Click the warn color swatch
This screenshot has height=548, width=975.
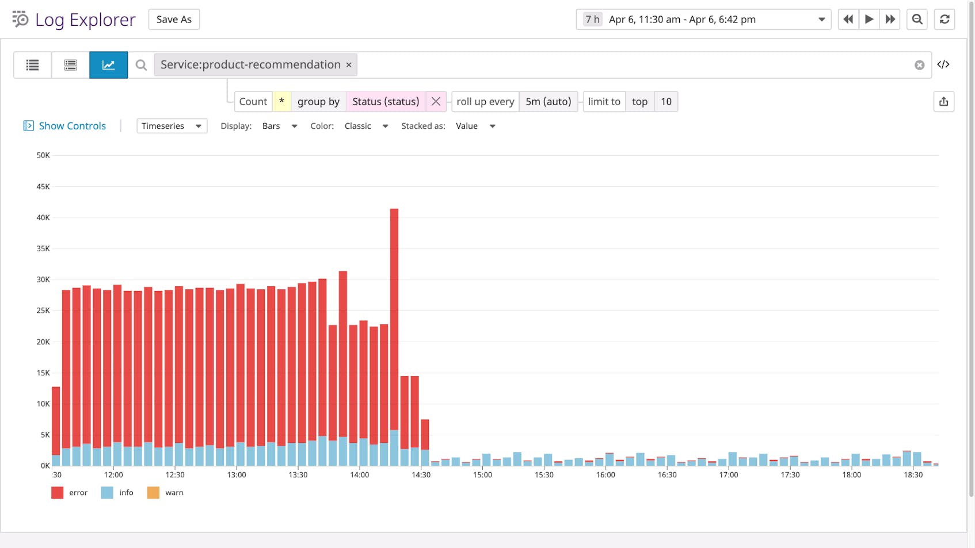point(153,492)
